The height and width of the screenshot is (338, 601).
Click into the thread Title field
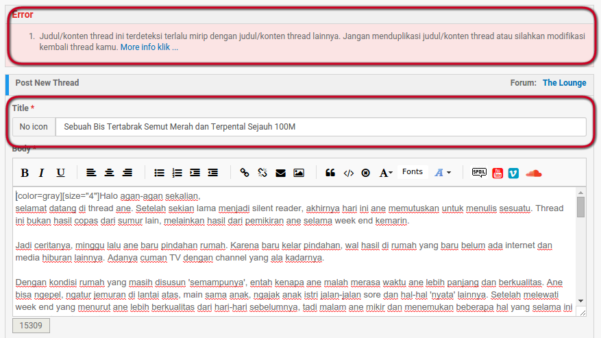coord(321,127)
